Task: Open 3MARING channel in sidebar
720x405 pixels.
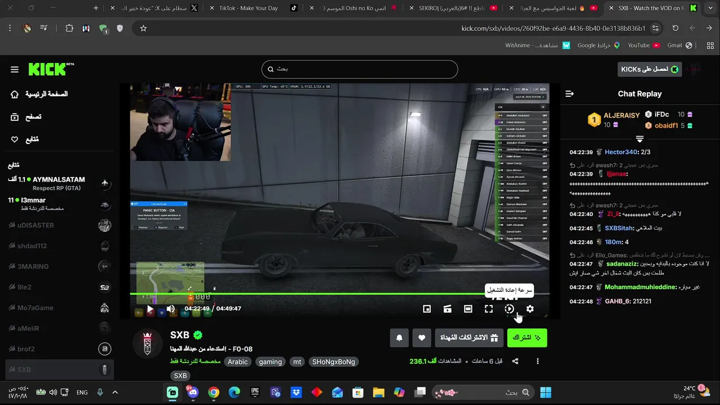Action: (x=59, y=267)
